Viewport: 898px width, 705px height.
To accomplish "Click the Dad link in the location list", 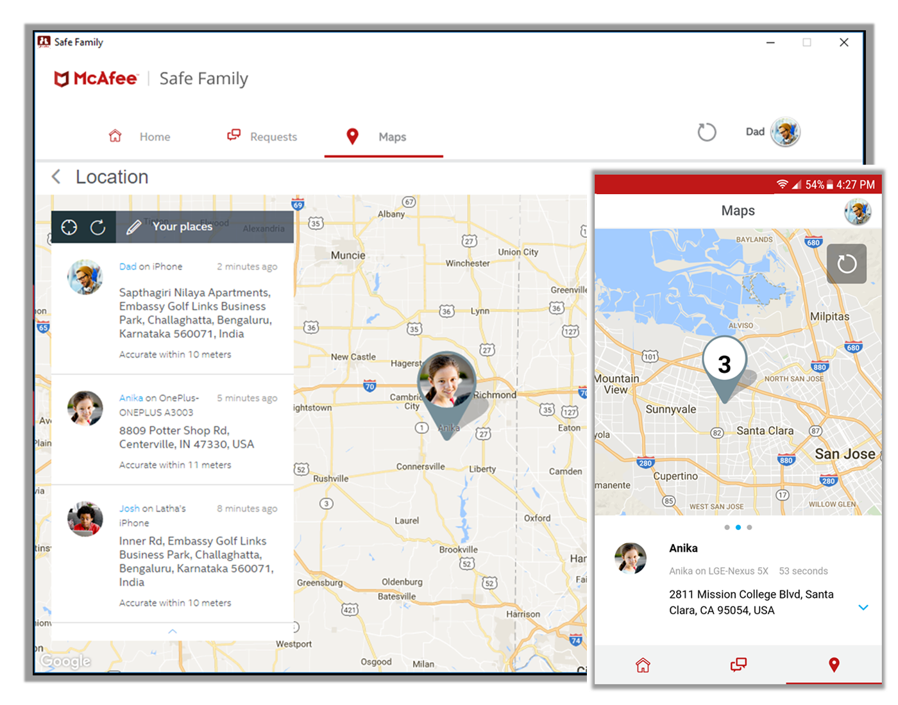I will point(128,267).
